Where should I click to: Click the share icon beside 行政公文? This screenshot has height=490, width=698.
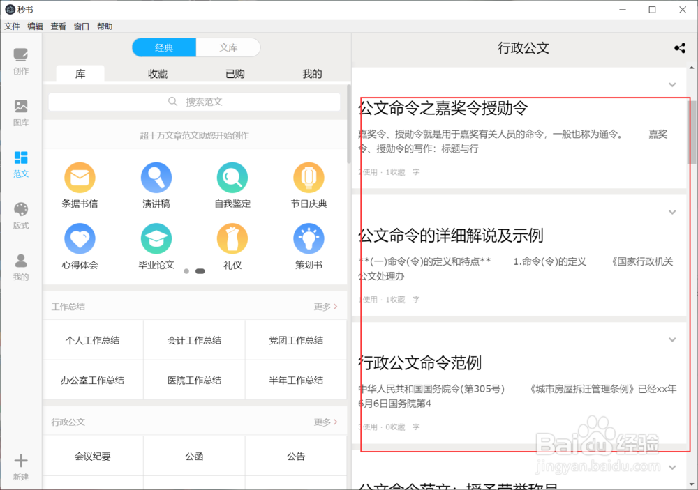(680, 47)
